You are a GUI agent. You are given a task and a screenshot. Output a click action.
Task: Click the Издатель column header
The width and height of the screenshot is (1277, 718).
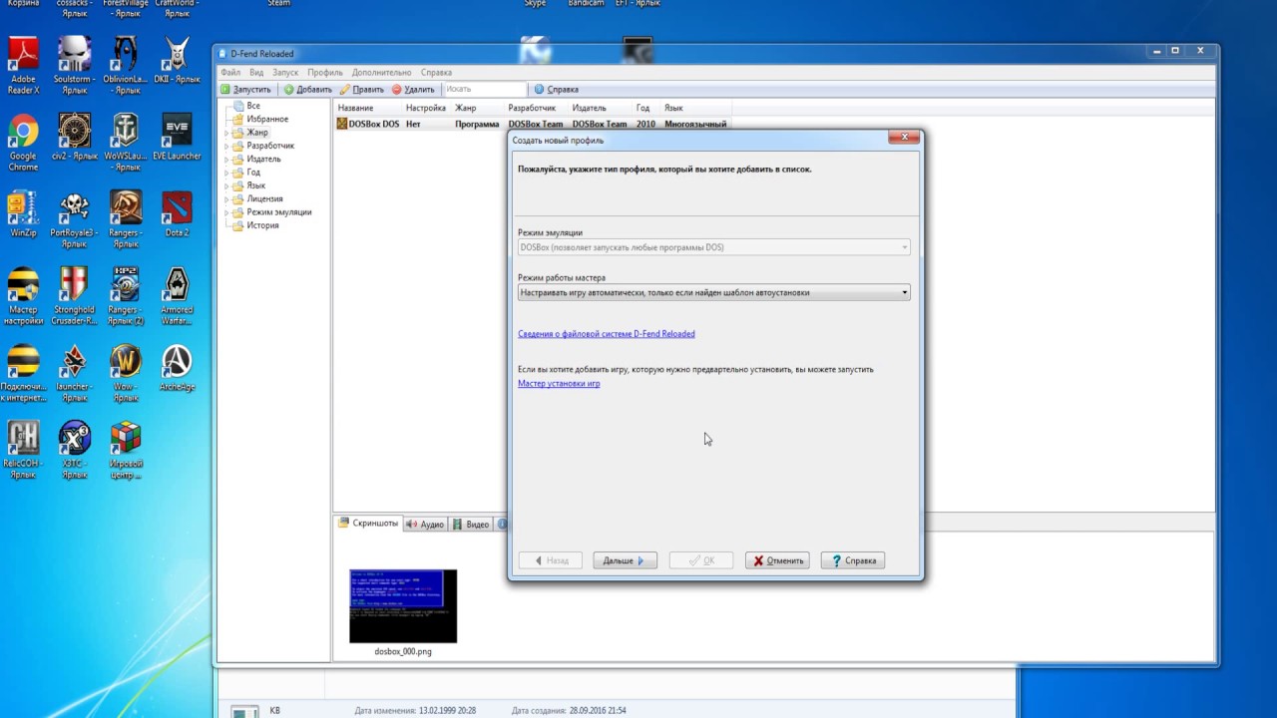tap(600, 108)
